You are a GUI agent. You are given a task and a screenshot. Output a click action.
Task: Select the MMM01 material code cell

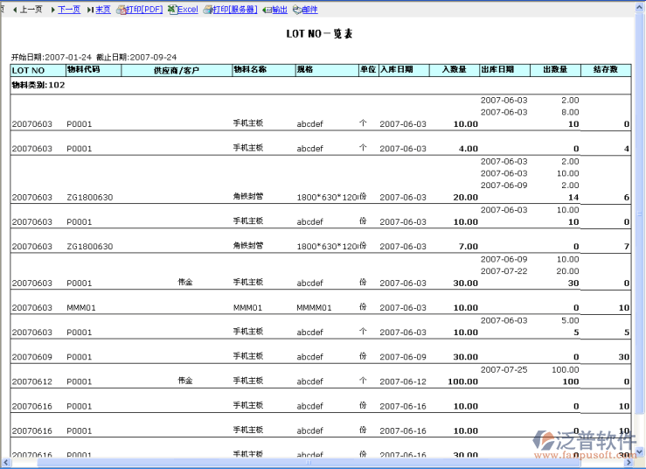click(x=80, y=308)
